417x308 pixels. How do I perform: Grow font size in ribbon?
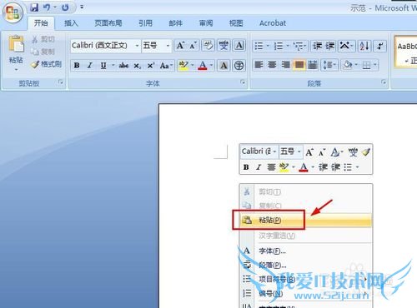tap(180, 46)
